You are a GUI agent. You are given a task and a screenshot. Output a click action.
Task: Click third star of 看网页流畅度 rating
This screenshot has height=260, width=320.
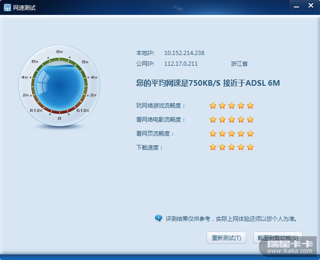(231, 133)
